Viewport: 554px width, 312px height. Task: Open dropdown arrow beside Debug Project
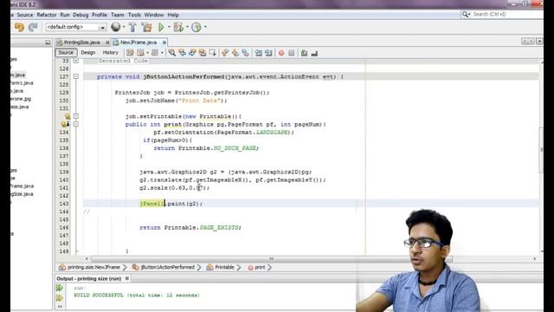coord(187,27)
